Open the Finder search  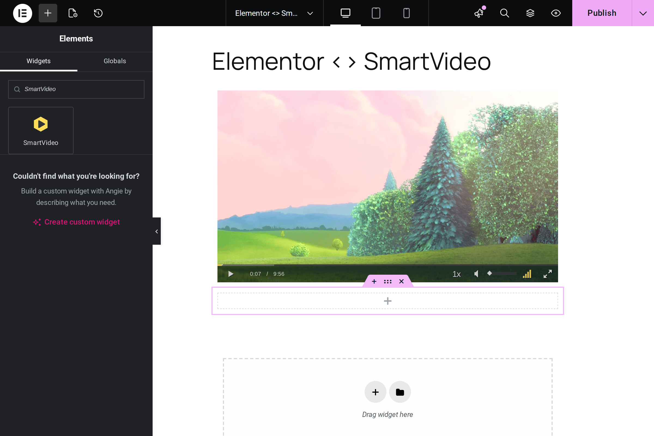tap(504, 13)
